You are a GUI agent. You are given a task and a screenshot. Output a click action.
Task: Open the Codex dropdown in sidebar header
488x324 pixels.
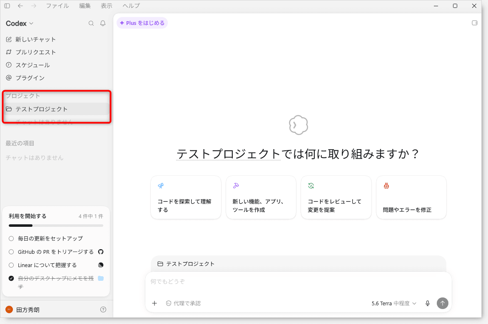coord(20,23)
